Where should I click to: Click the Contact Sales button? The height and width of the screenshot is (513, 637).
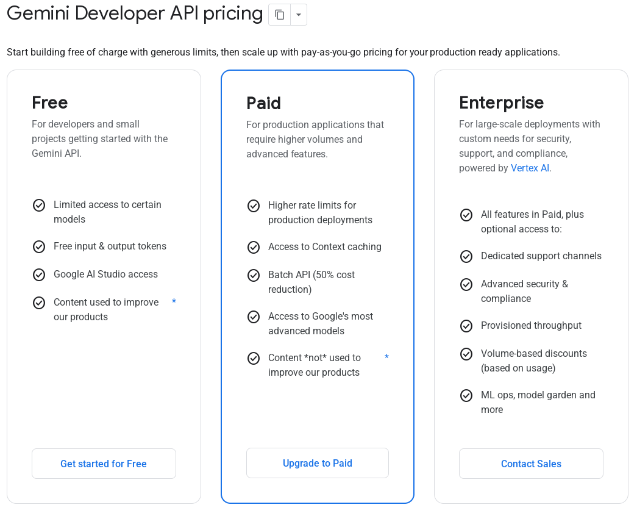(531, 464)
